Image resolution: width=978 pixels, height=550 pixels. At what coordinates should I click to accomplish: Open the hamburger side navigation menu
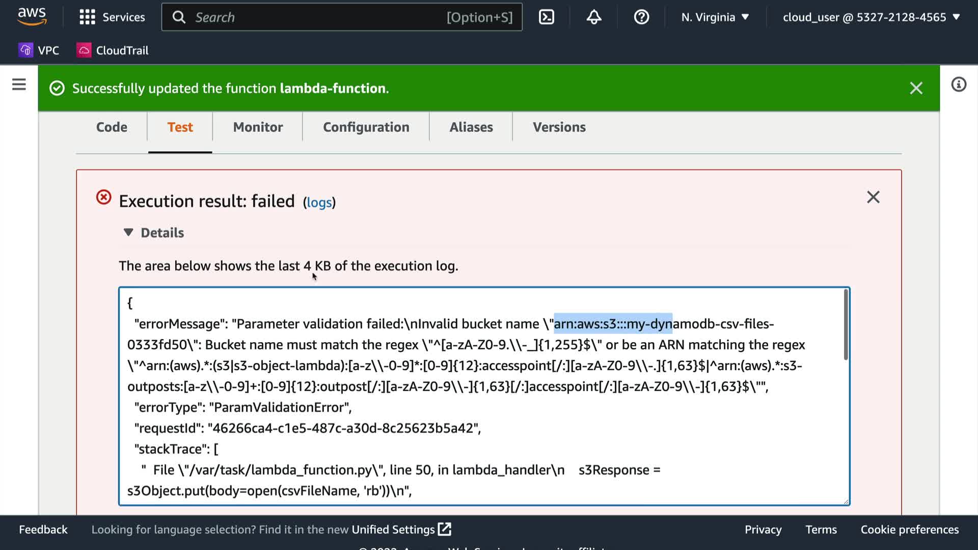point(19,85)
